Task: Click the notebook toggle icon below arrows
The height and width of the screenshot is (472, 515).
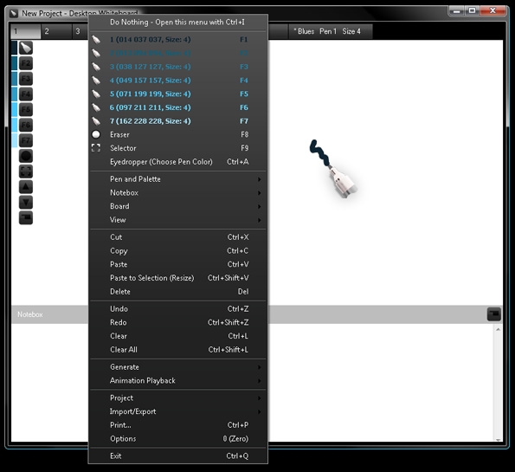Action: click(26, 217)
